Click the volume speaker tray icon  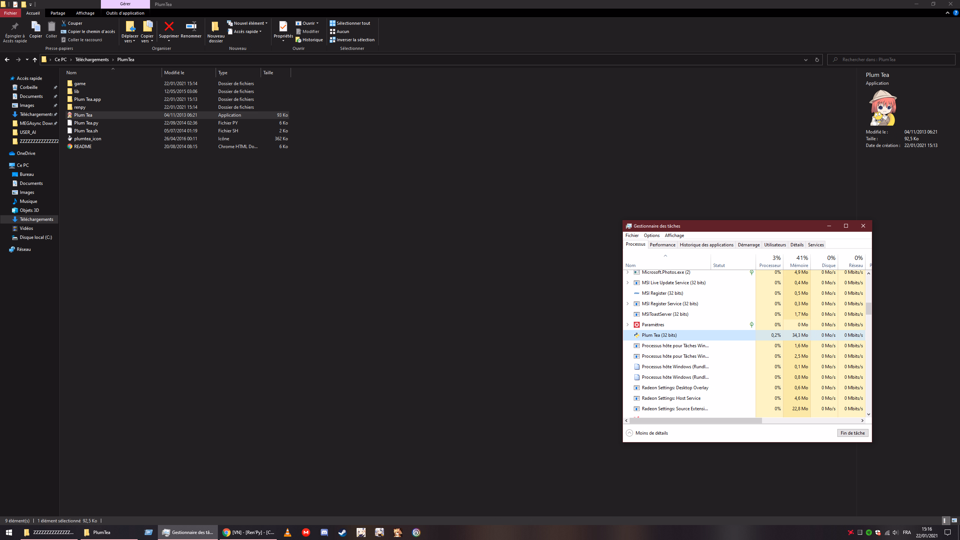[895, 532]
